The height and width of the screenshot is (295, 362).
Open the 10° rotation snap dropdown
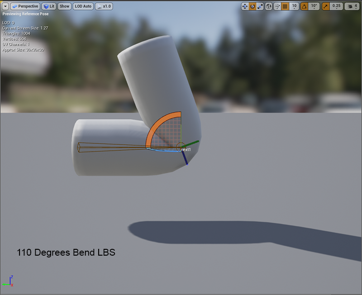pyautogui.click(x=314, y=6)
